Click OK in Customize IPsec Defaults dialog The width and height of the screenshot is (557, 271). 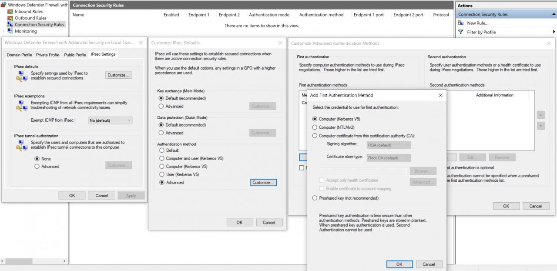point(239,222)
